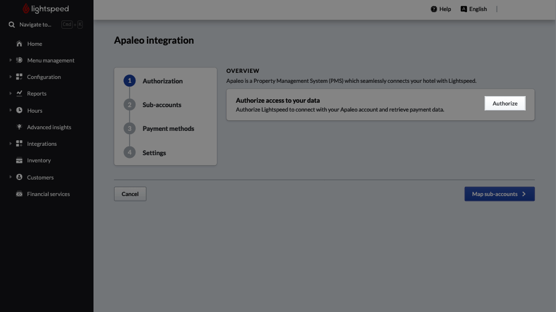The height and width of the screenshot is (312, 556).
Task: Click the language icon beside English
Action: (464, 9)
